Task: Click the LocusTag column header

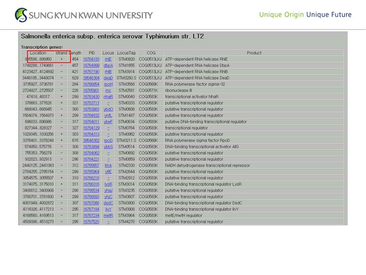Action: coord(126,53)
